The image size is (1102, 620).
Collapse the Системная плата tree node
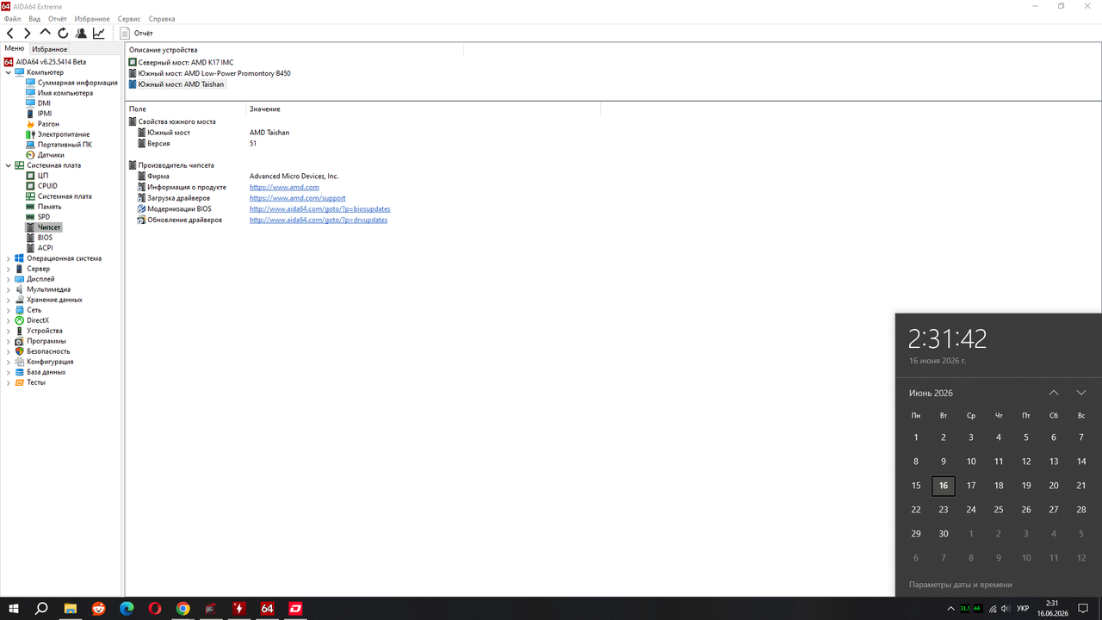(9, 165)
